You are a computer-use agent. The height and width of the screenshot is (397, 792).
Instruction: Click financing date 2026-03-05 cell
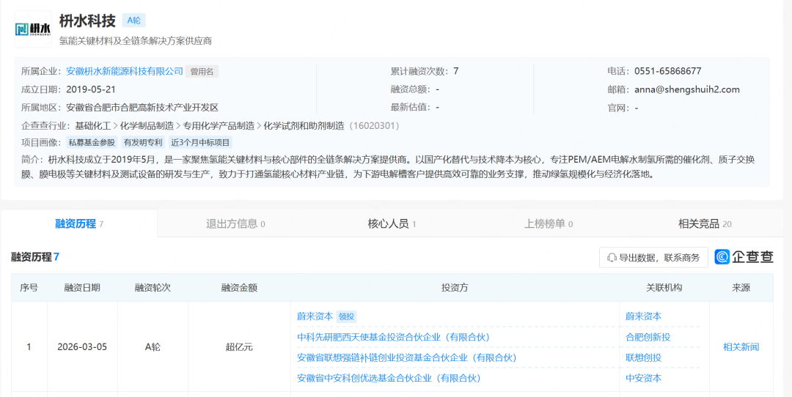click(x=82, y=347)
